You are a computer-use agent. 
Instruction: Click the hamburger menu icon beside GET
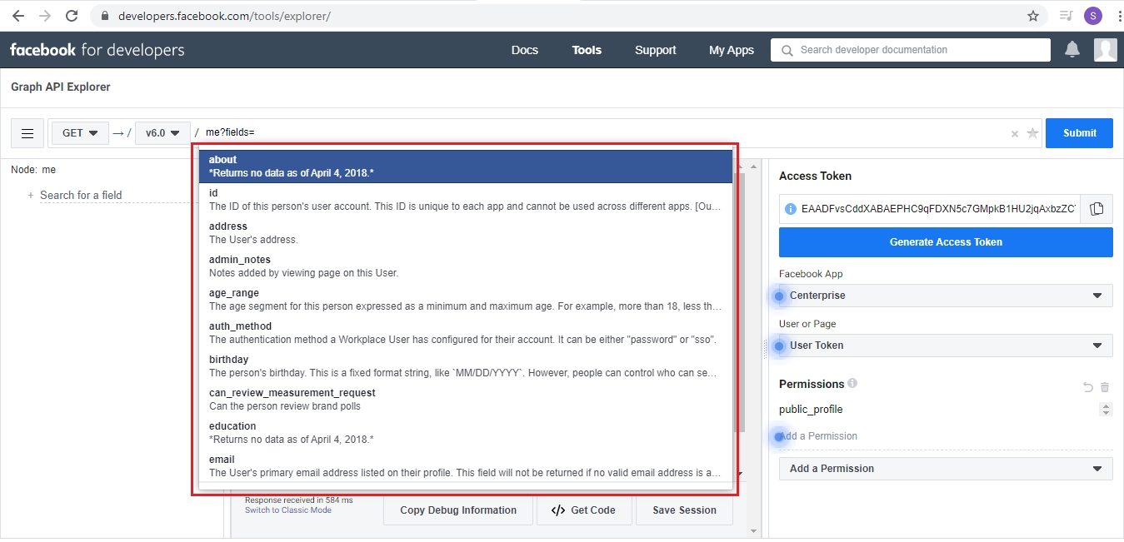27,133
